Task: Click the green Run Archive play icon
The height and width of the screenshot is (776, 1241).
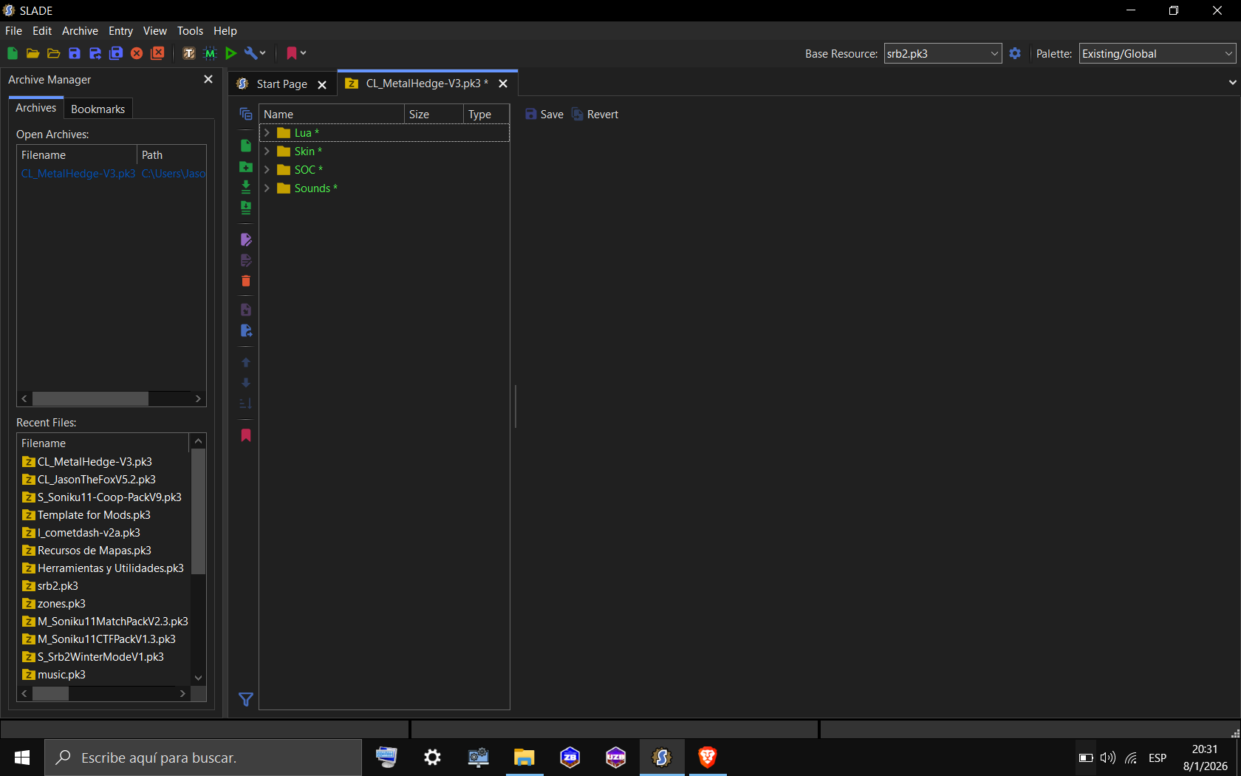Action: [x=230, y=53]
